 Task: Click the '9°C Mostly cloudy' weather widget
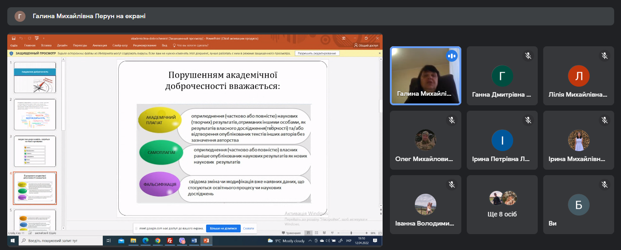[x=286, y=240]
